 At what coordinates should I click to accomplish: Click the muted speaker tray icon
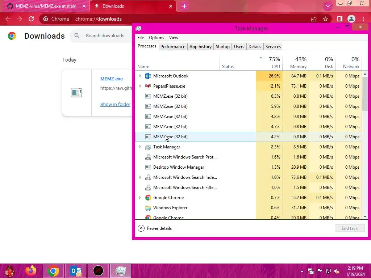tap(337, 271)
